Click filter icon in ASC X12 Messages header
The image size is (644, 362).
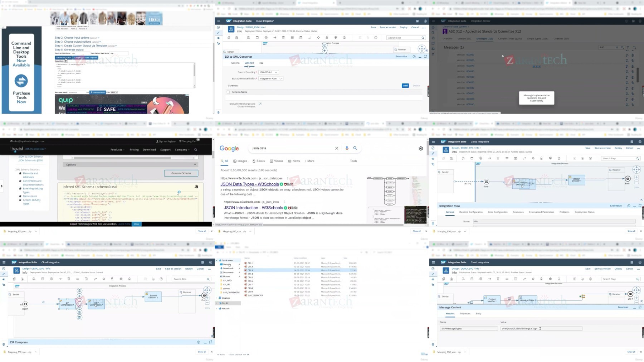tap(629, 47)
